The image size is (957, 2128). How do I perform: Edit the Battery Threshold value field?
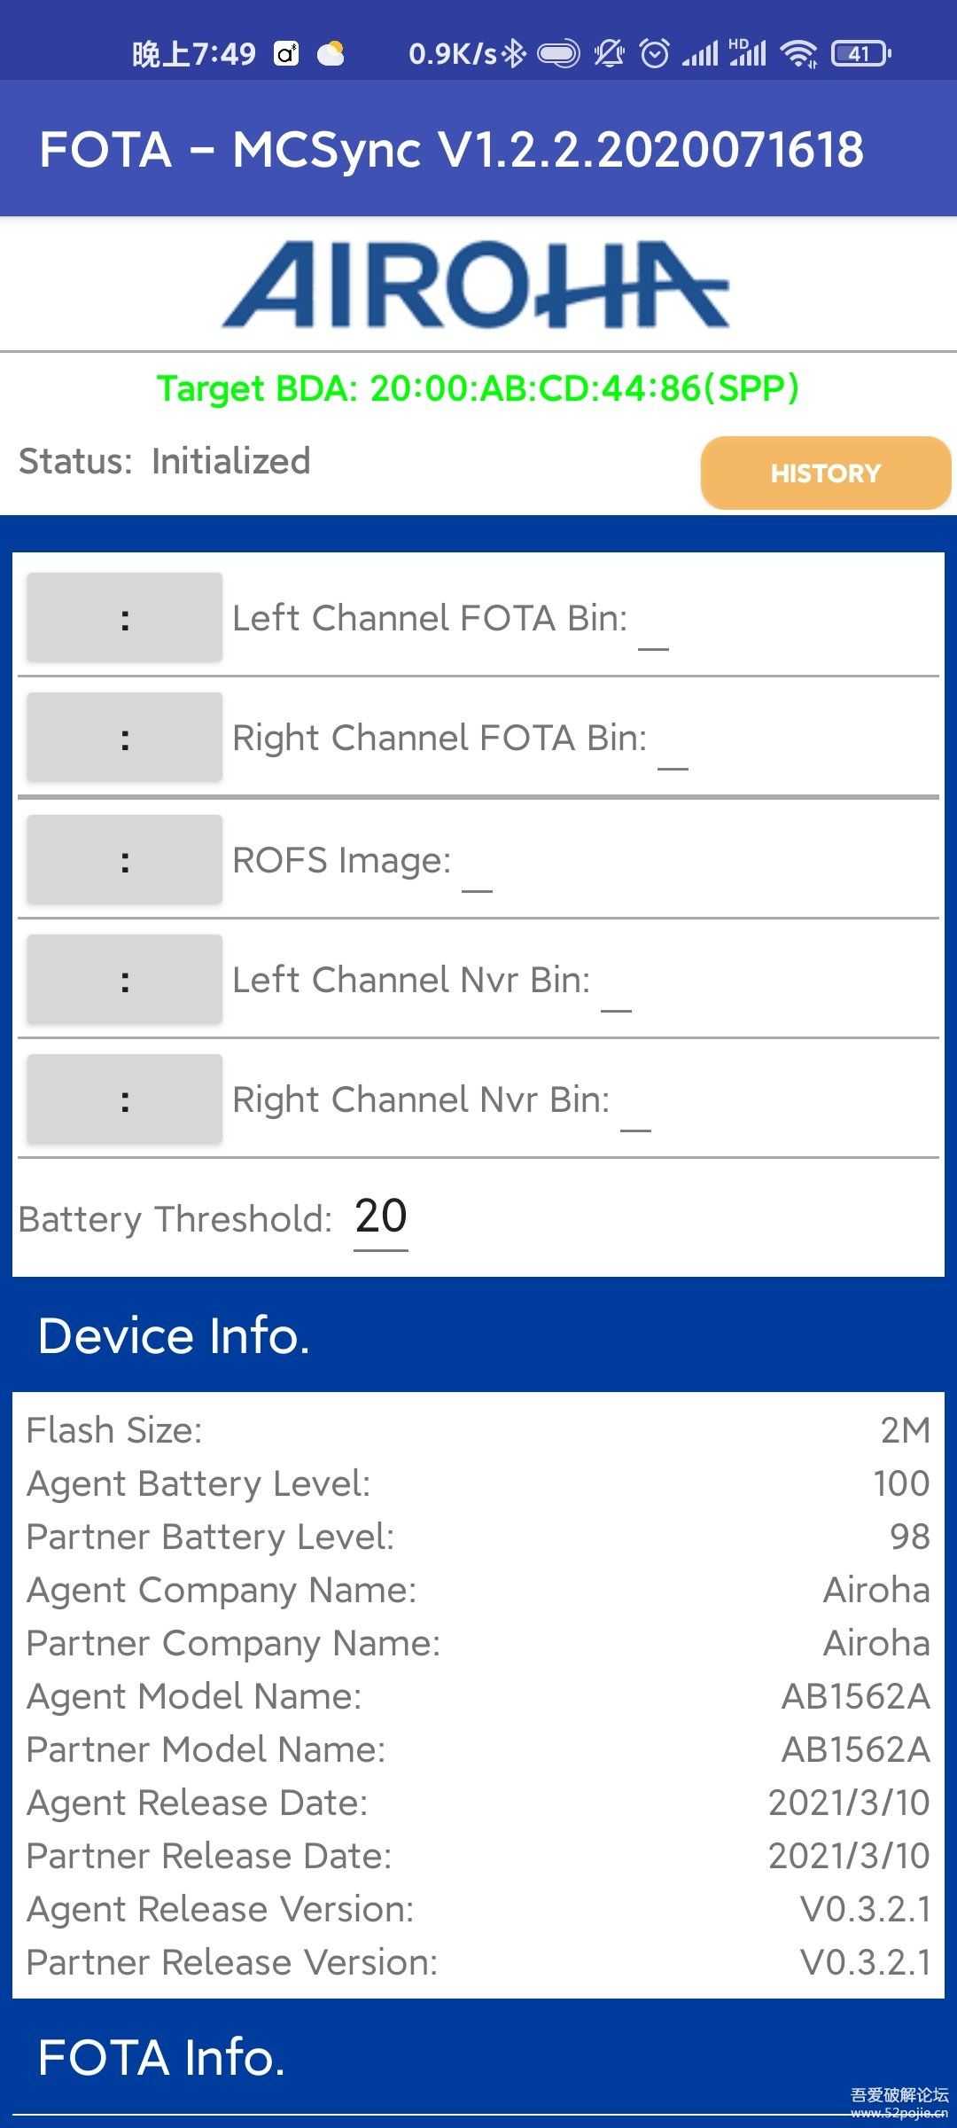click(x=381, y=1217)
